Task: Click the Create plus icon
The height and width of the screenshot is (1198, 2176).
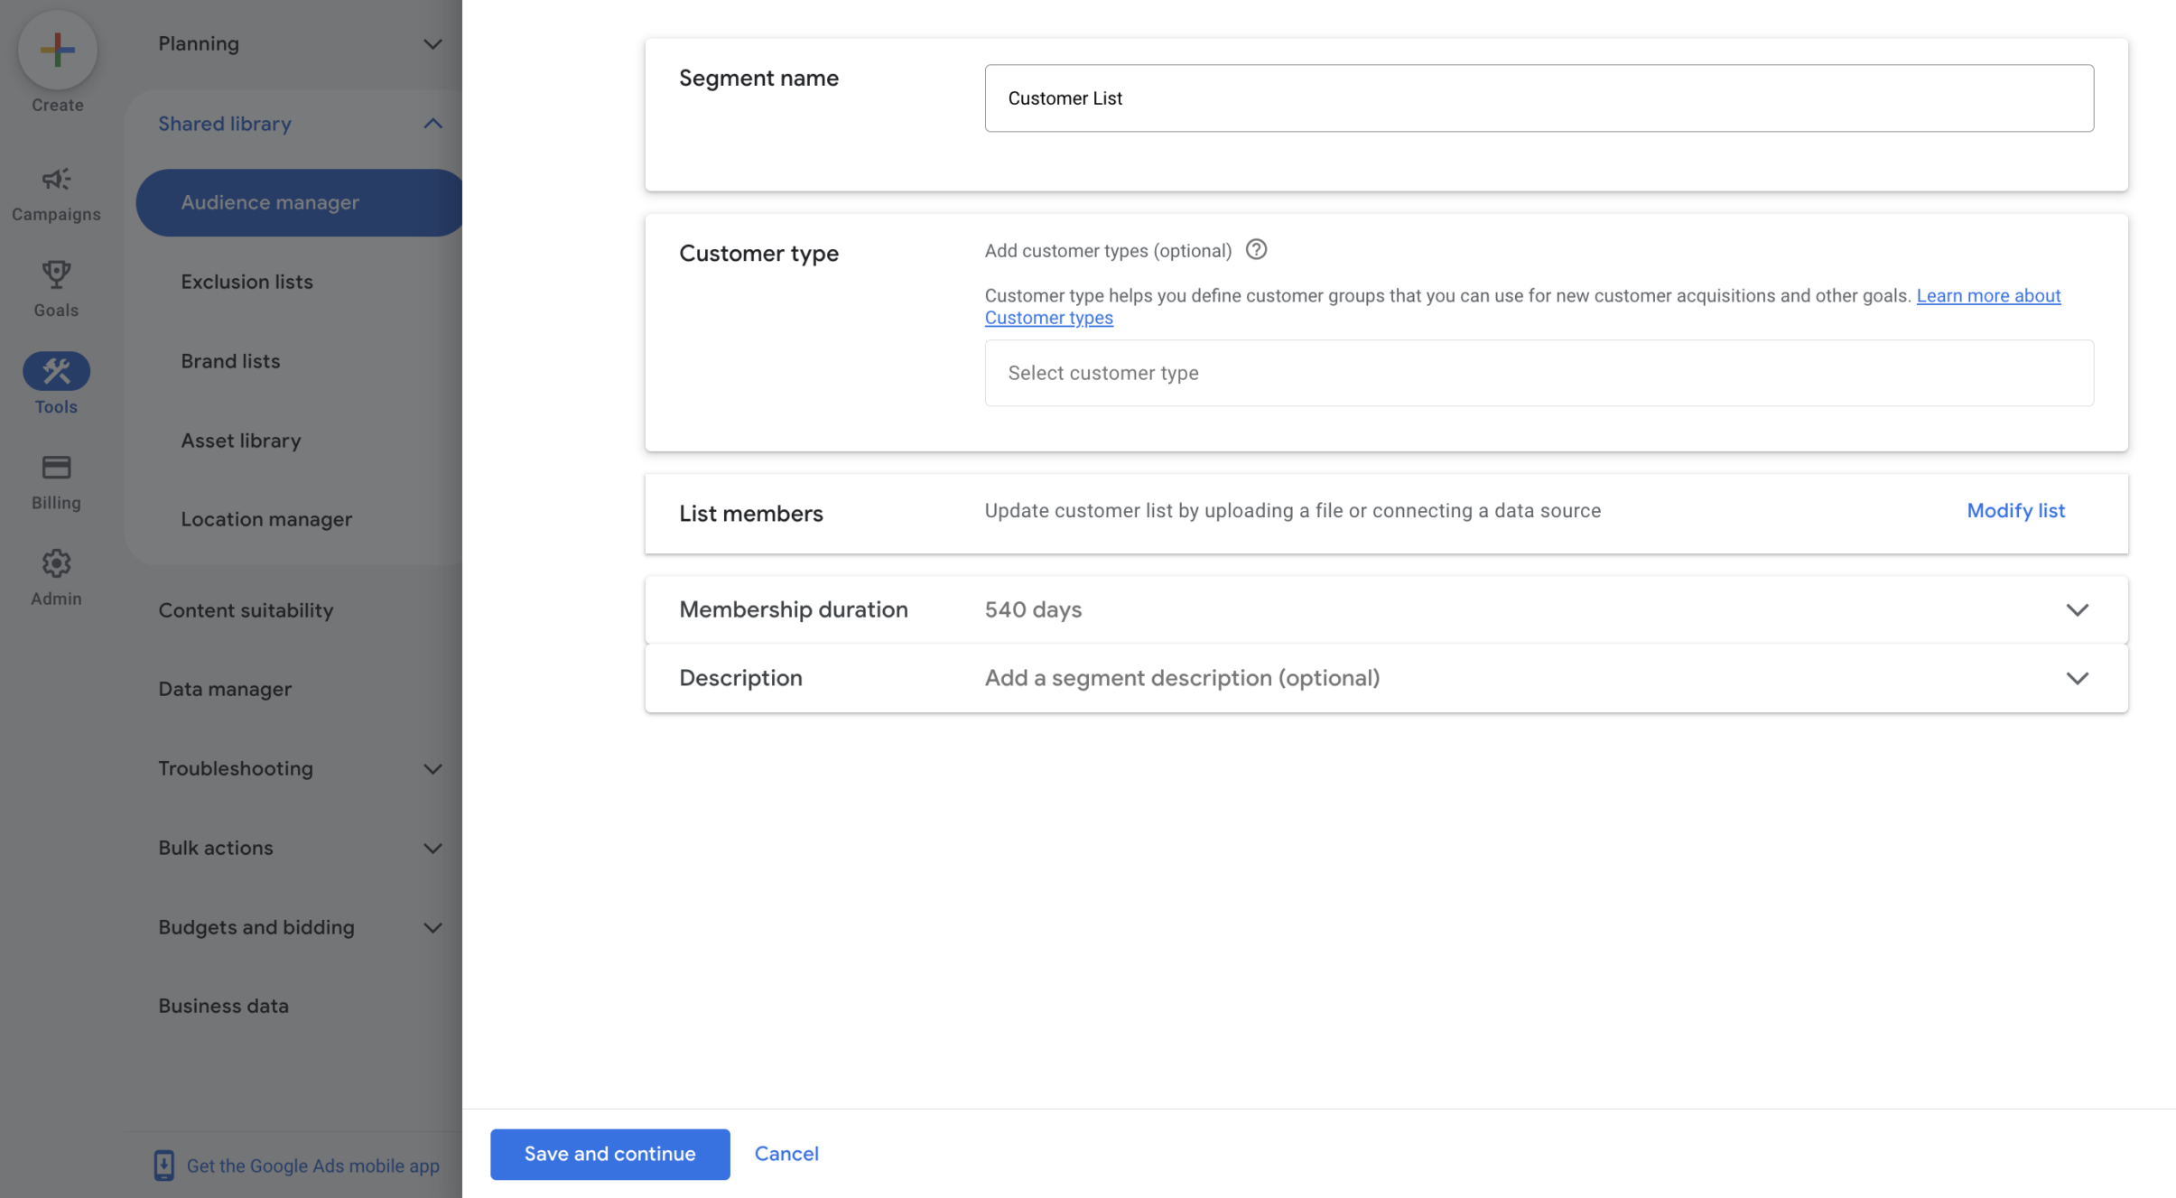Action: [56, 50]
